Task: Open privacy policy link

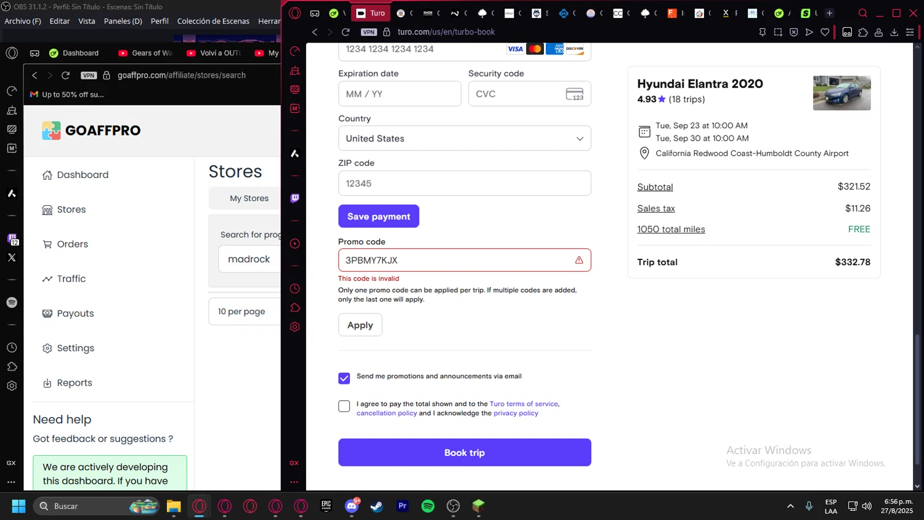Action: coord(516,413)
